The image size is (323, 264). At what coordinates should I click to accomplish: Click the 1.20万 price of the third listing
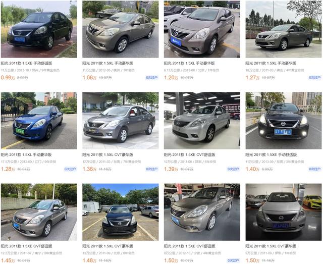point(171,78)
